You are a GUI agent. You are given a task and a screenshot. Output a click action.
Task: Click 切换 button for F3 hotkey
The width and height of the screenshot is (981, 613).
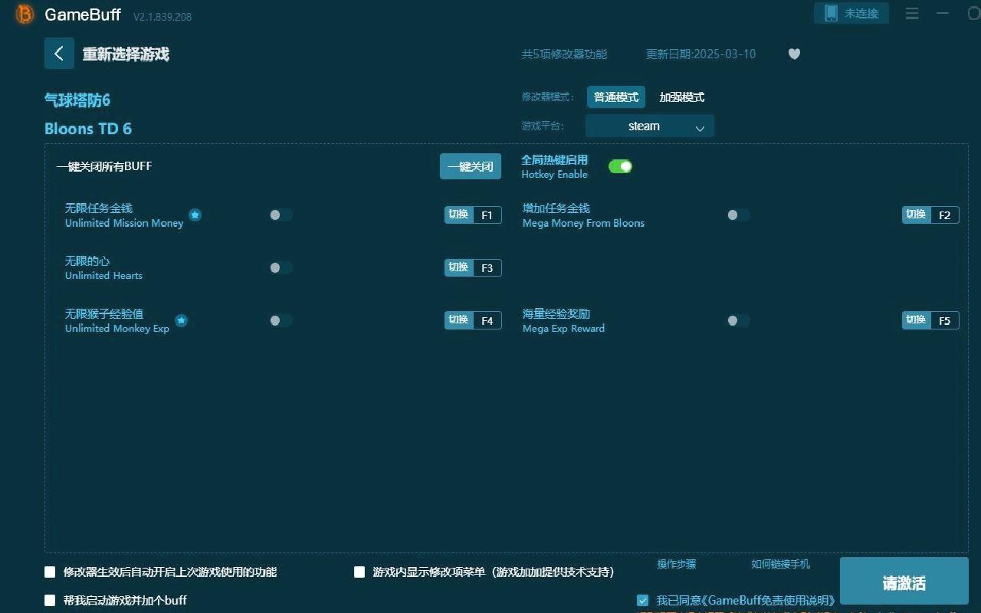point(458,267)
